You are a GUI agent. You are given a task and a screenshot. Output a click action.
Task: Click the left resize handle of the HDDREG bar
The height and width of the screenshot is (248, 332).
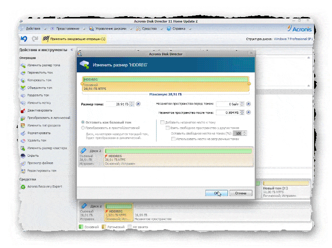pos(82,84)
